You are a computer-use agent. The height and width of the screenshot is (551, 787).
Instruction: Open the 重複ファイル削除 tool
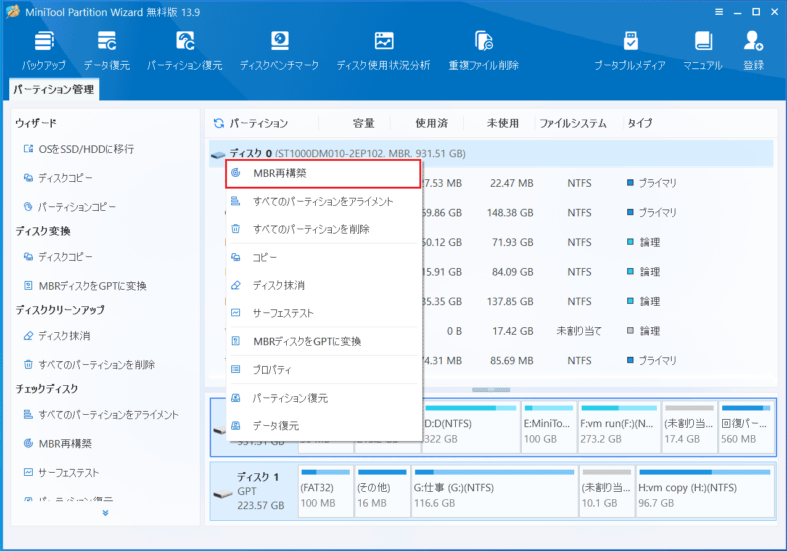click(484, 51)
